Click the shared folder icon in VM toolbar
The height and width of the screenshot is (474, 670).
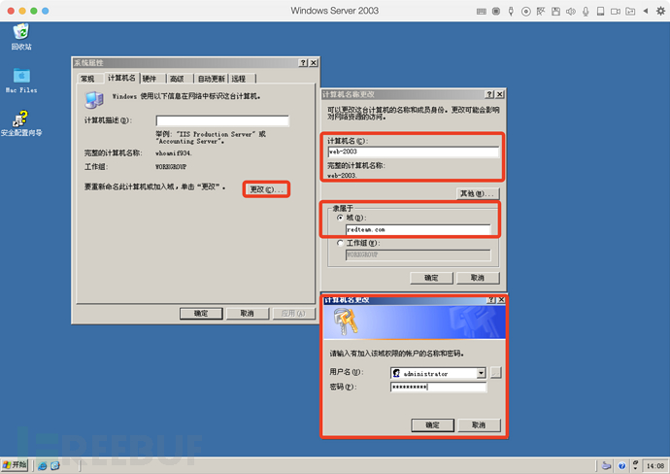click(x=630, y=12)
